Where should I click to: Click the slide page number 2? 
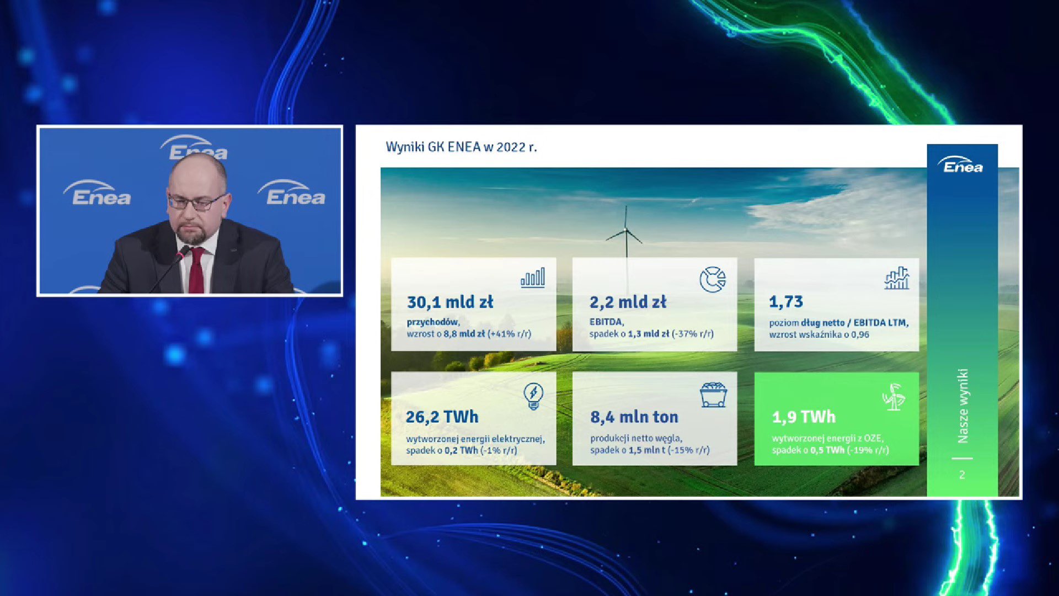point(962,475)
